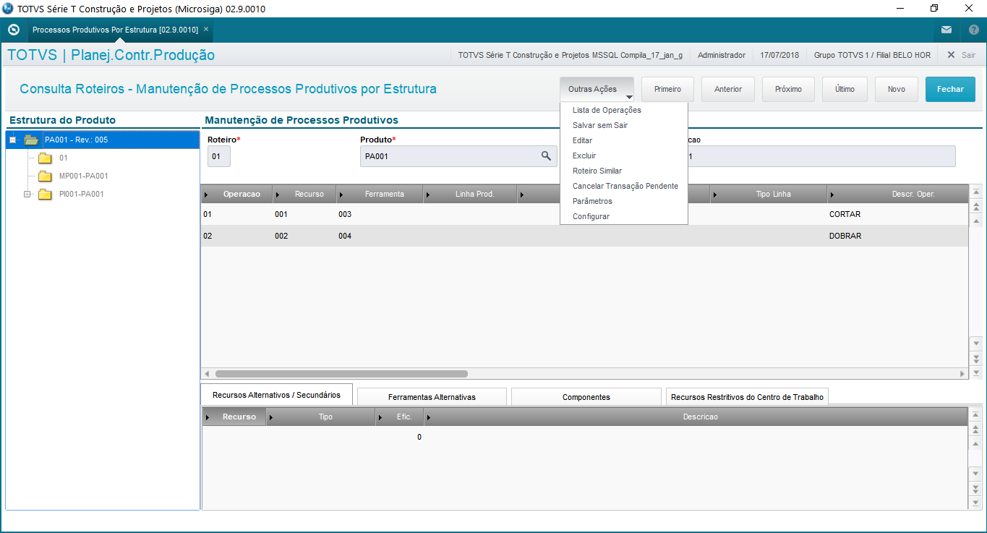Page down in the lower resources grid scrollbar
Screen dimensions: 987x533
point(976,488)
